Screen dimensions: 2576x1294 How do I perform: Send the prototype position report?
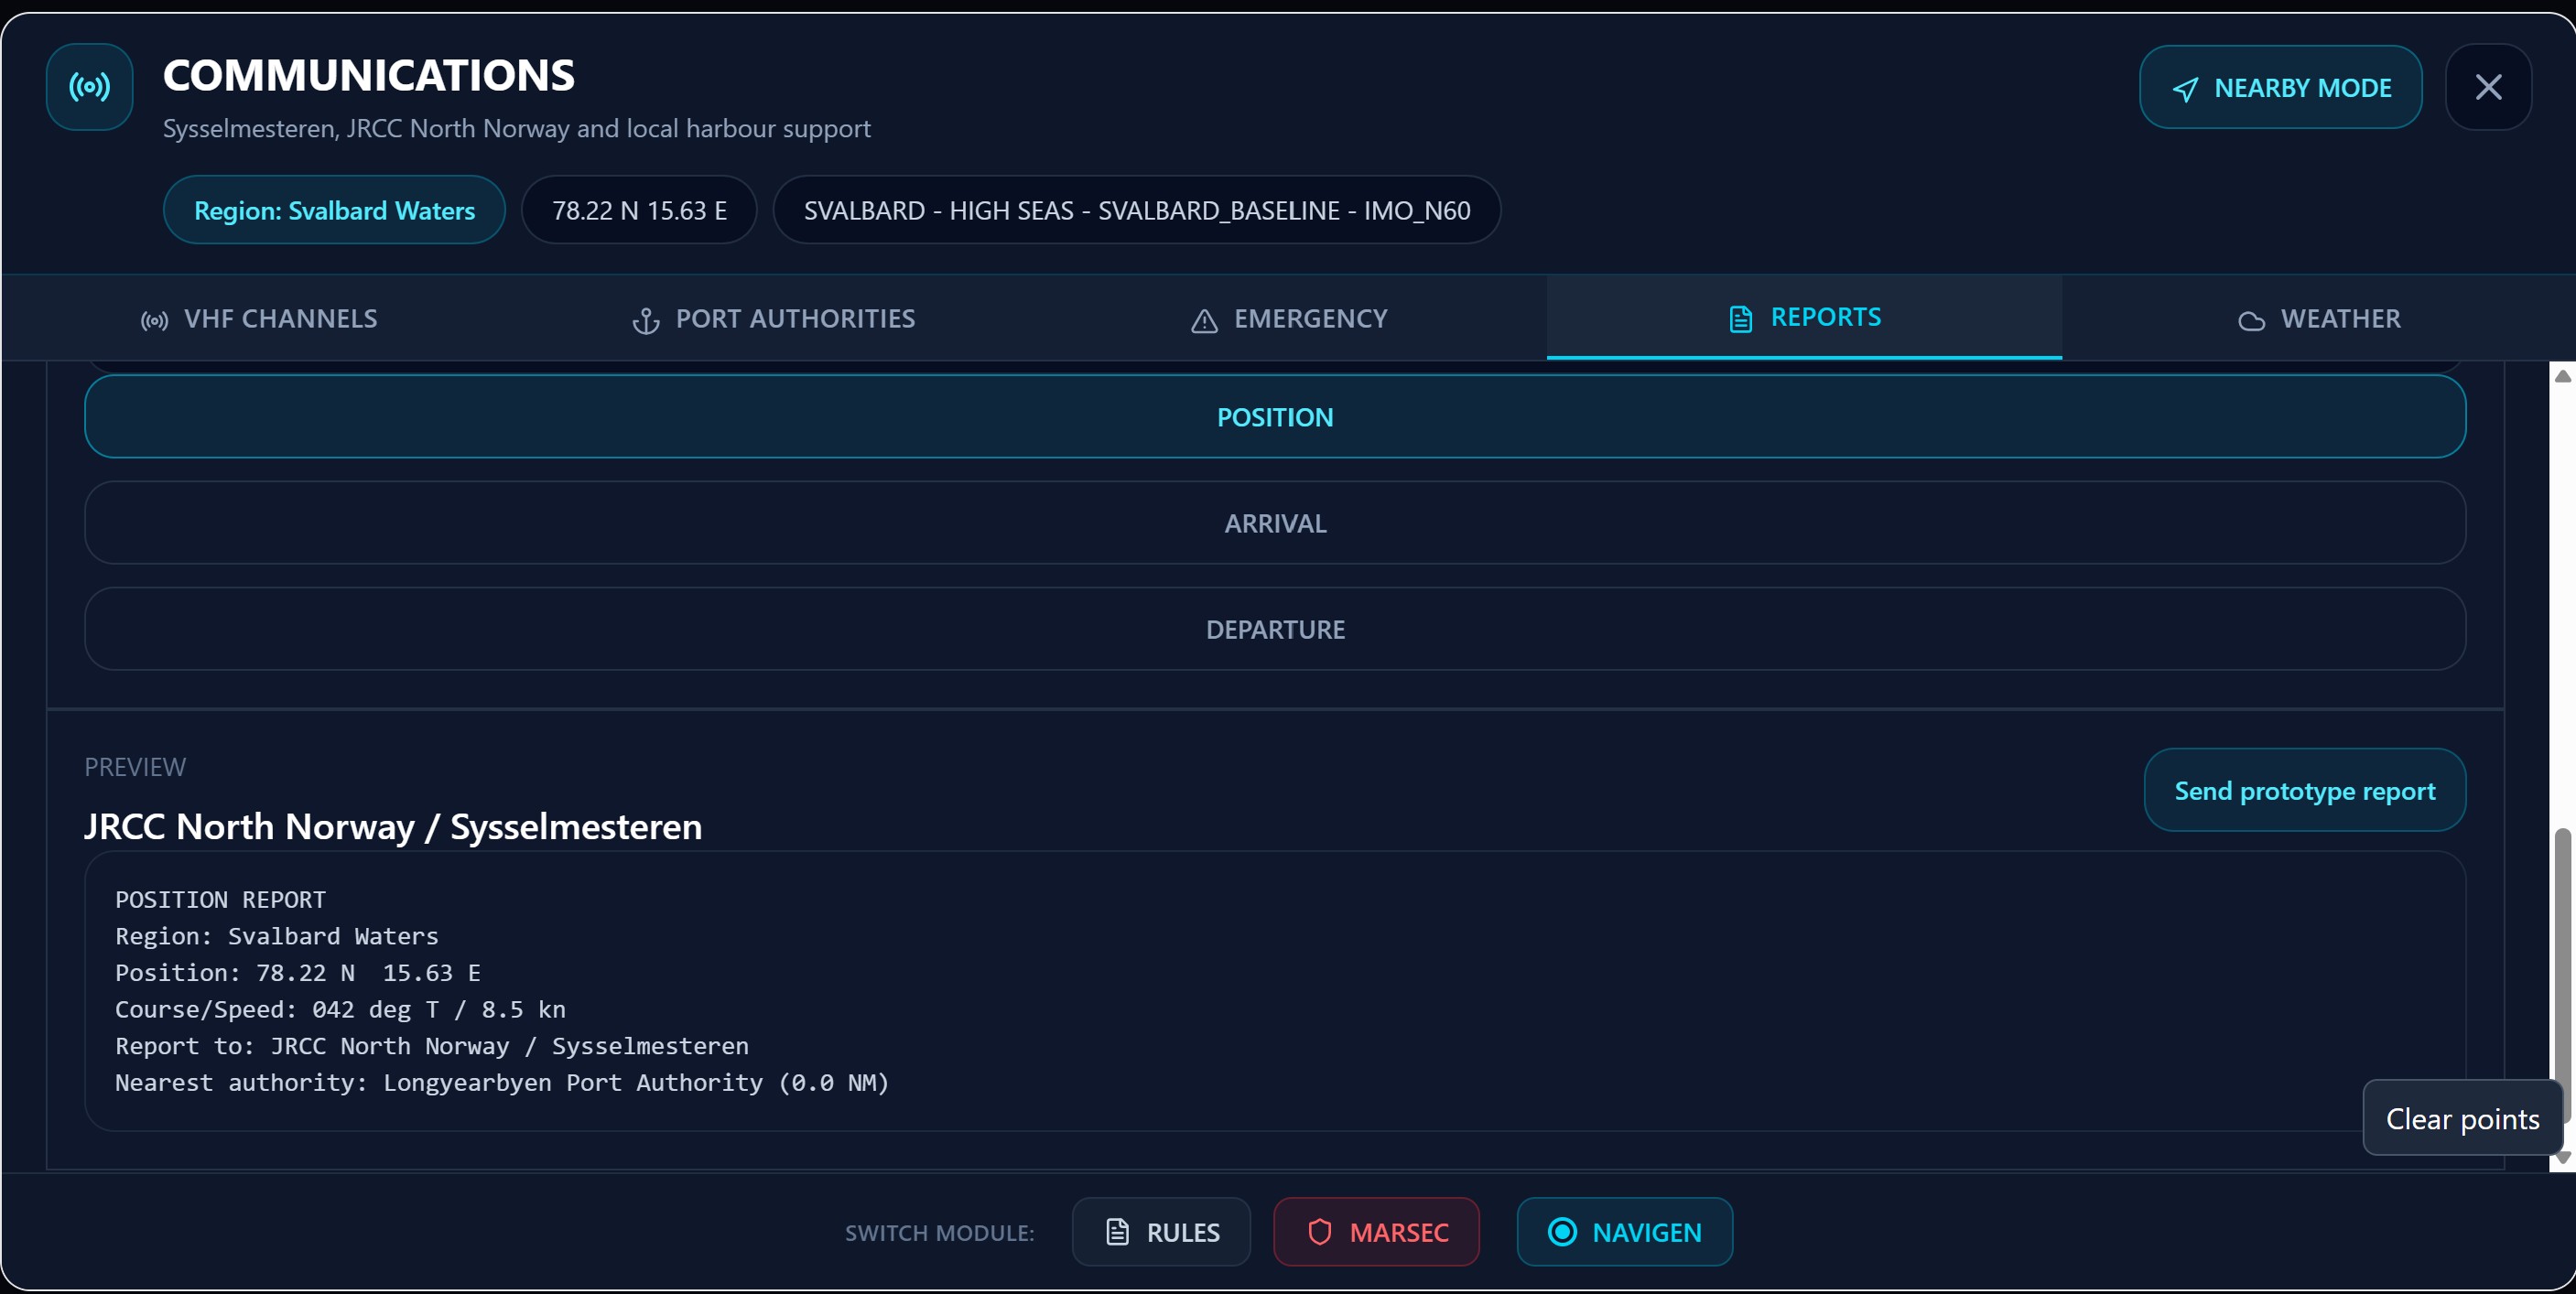click(x=2304, y=790)
